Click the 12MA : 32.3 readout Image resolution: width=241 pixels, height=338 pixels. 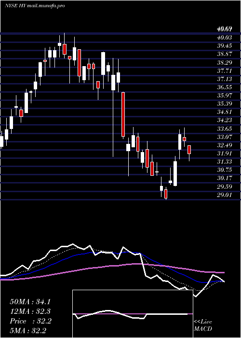tap(30, 311)
